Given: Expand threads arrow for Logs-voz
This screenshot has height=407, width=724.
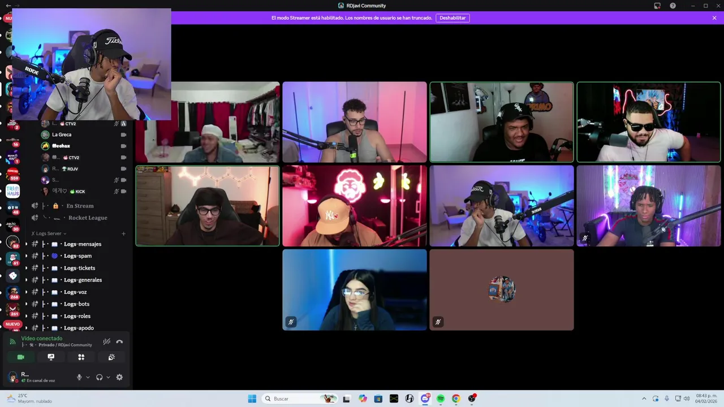Looking at the screenshot, I should 25,292.
